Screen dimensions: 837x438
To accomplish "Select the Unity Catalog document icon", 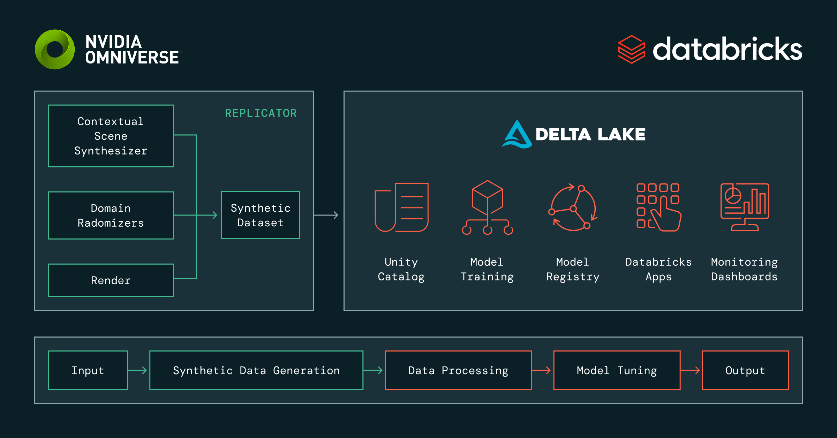I will [x=401, y=207].
